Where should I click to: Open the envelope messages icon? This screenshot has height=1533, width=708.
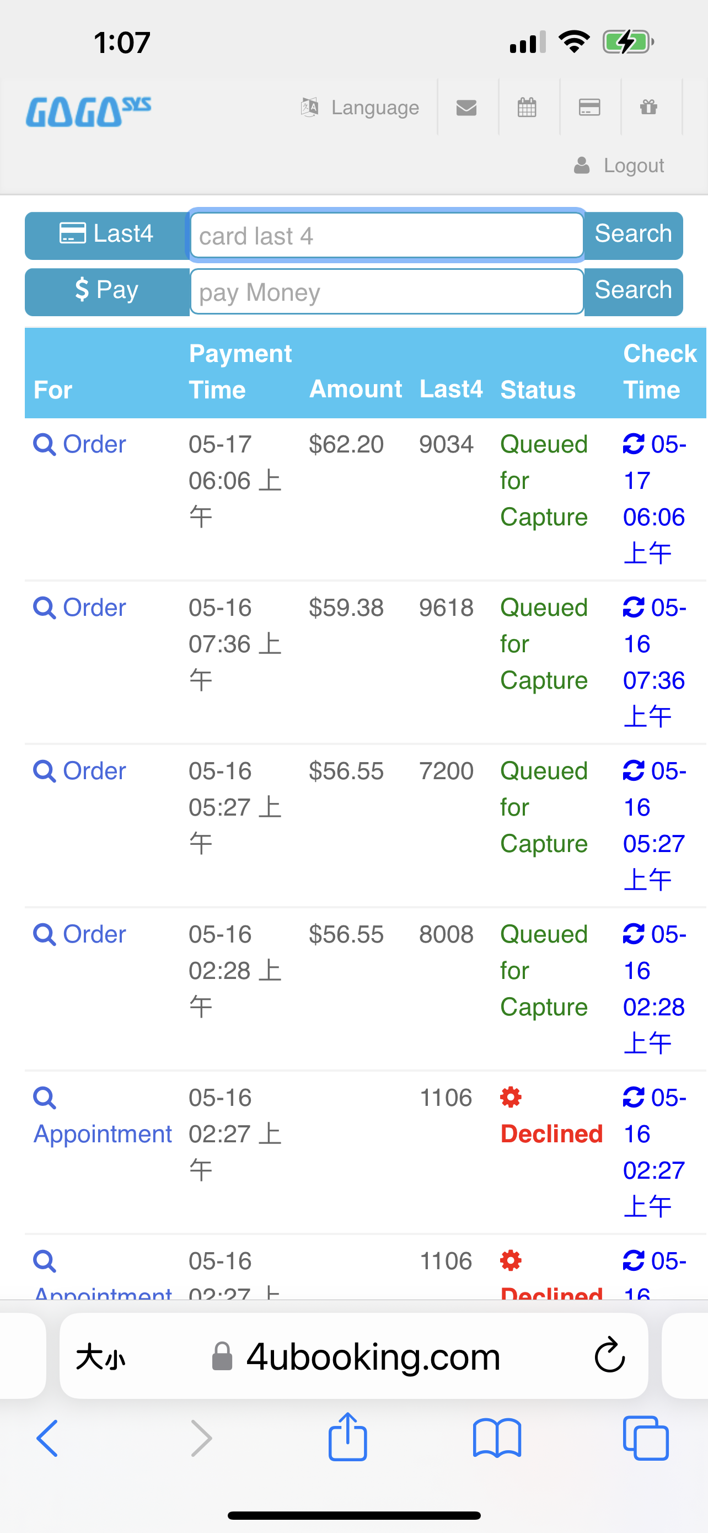(466, 107)
